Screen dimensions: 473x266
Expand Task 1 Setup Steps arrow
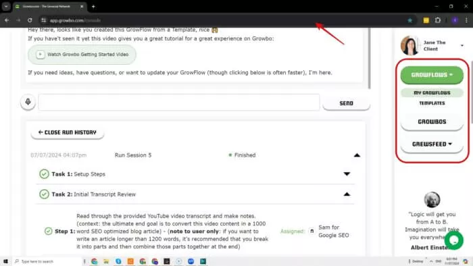click(x=347, y=174)
